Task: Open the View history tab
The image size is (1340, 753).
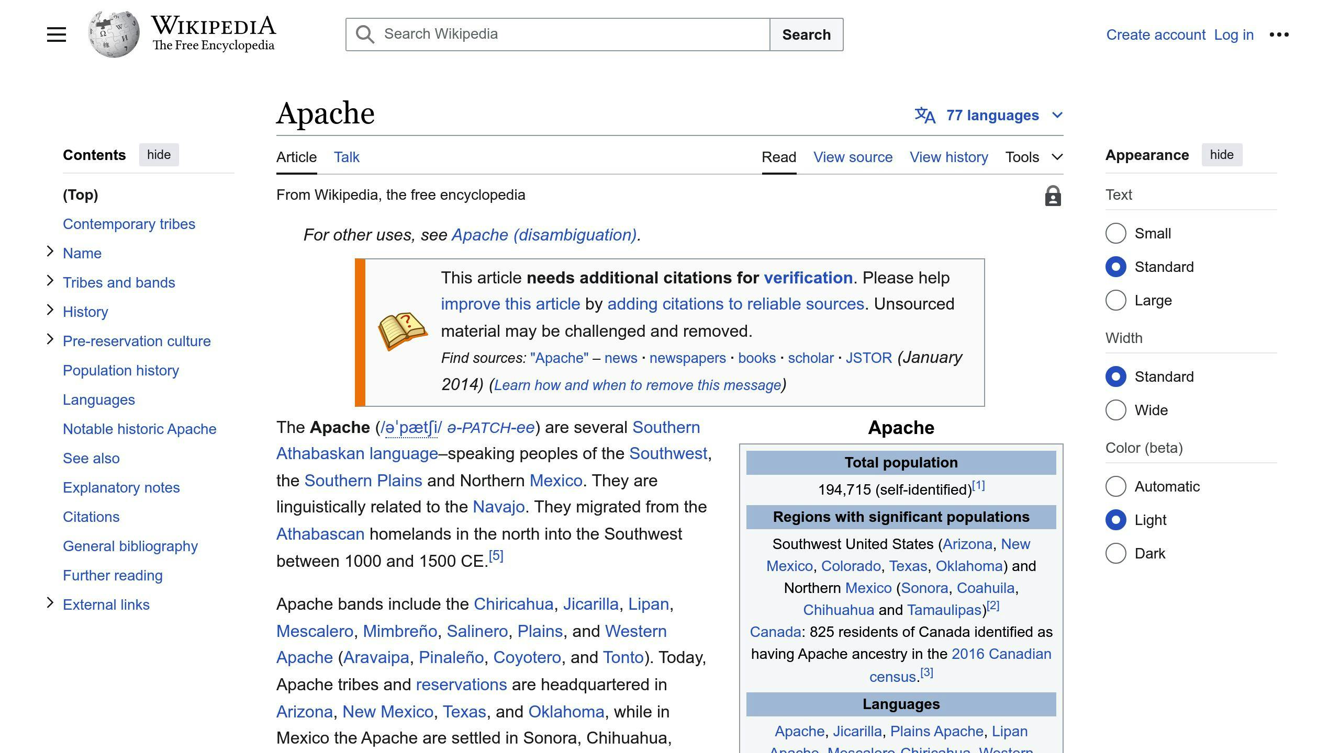Action: coord(948,157)
